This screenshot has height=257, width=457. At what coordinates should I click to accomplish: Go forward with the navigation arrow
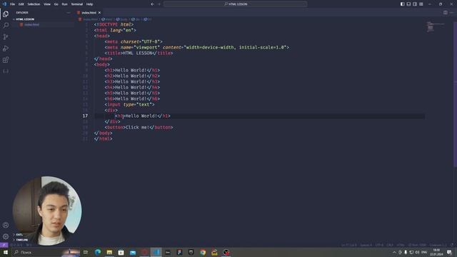(159, 4)
